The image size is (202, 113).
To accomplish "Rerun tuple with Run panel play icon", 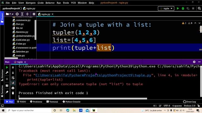I will [x=7, y=67].
